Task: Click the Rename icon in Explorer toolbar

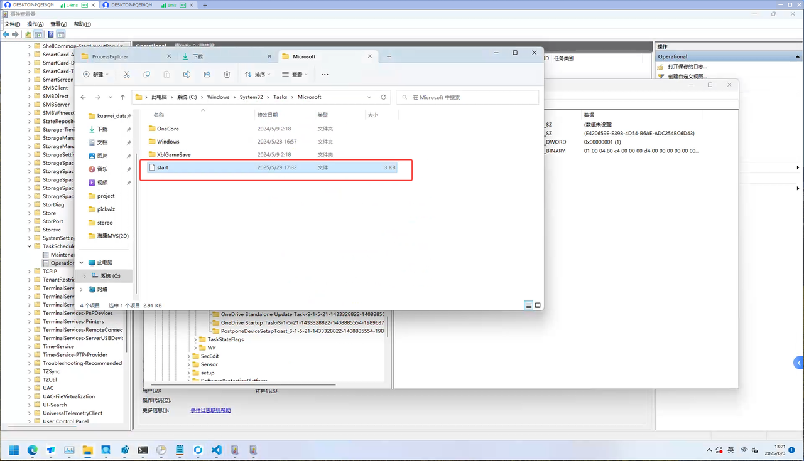Action: click(x=187, y=74)
